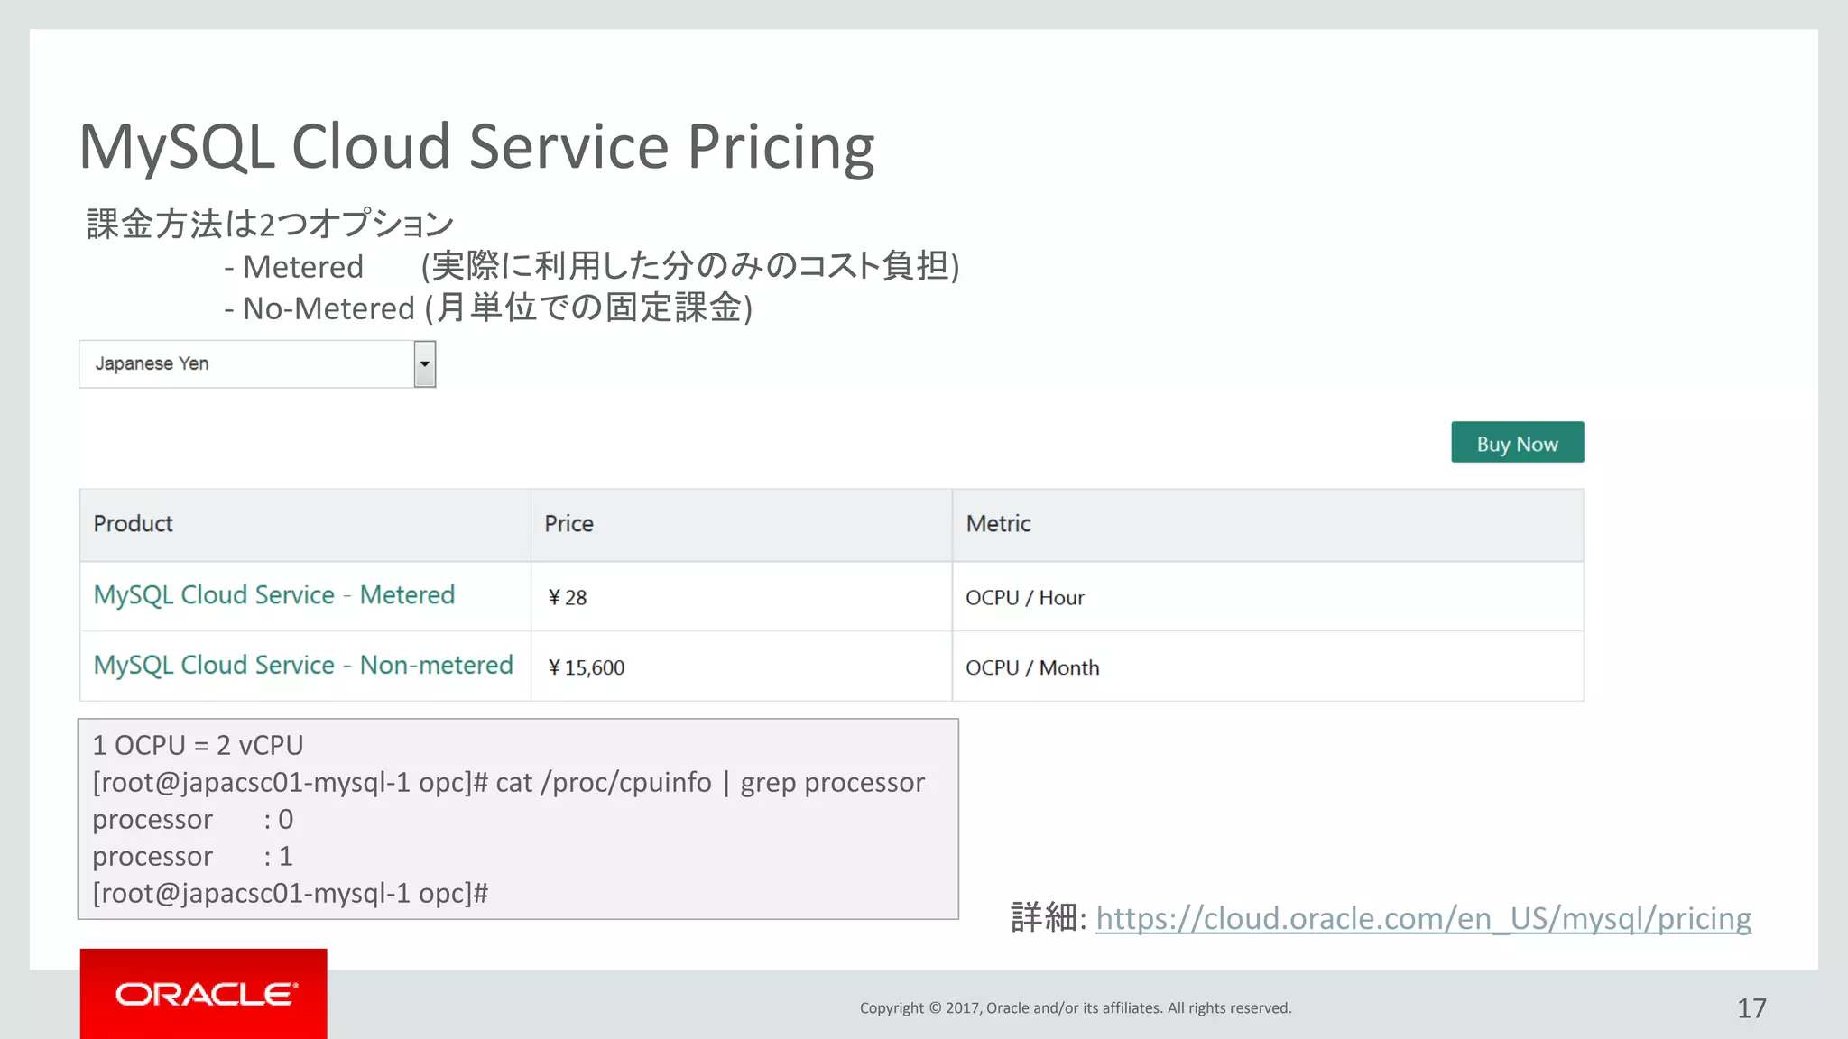Click the Oracle logo
The width and height of the screenshot is (1848, 1039).
click(204, 994)
